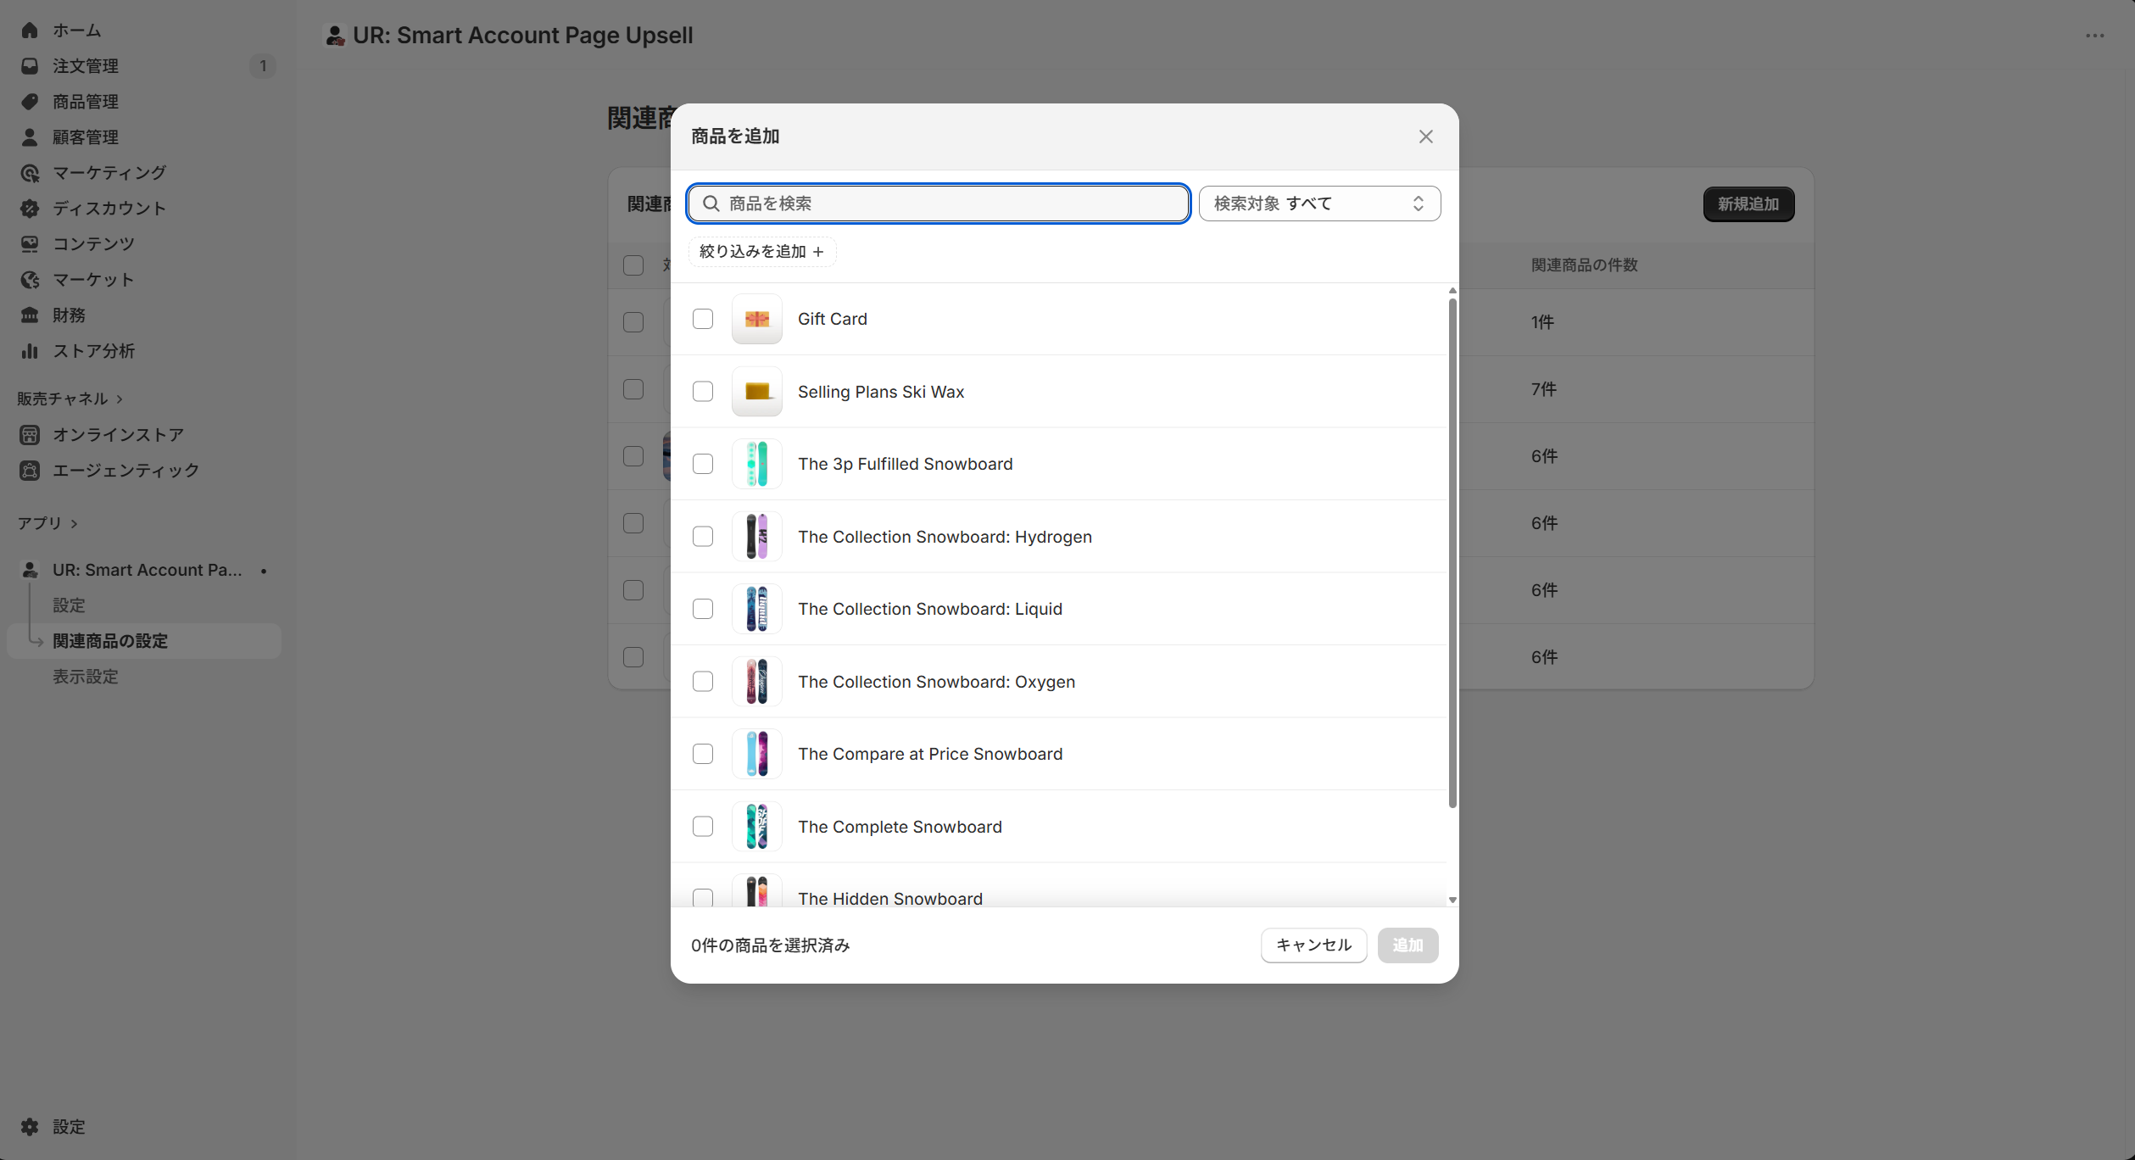2135x1160 pixels.
Task: Click Collection Snowboard: Hydrogen thumbnail
Action: pos(757,537)
